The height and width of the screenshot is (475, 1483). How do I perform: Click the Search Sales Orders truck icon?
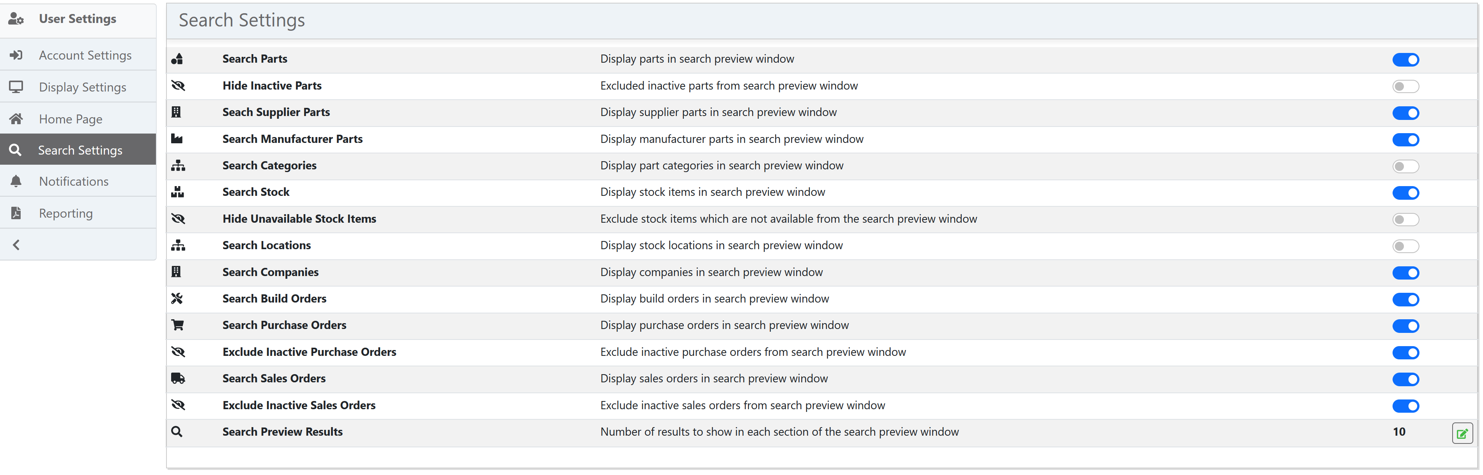point(178,378)
